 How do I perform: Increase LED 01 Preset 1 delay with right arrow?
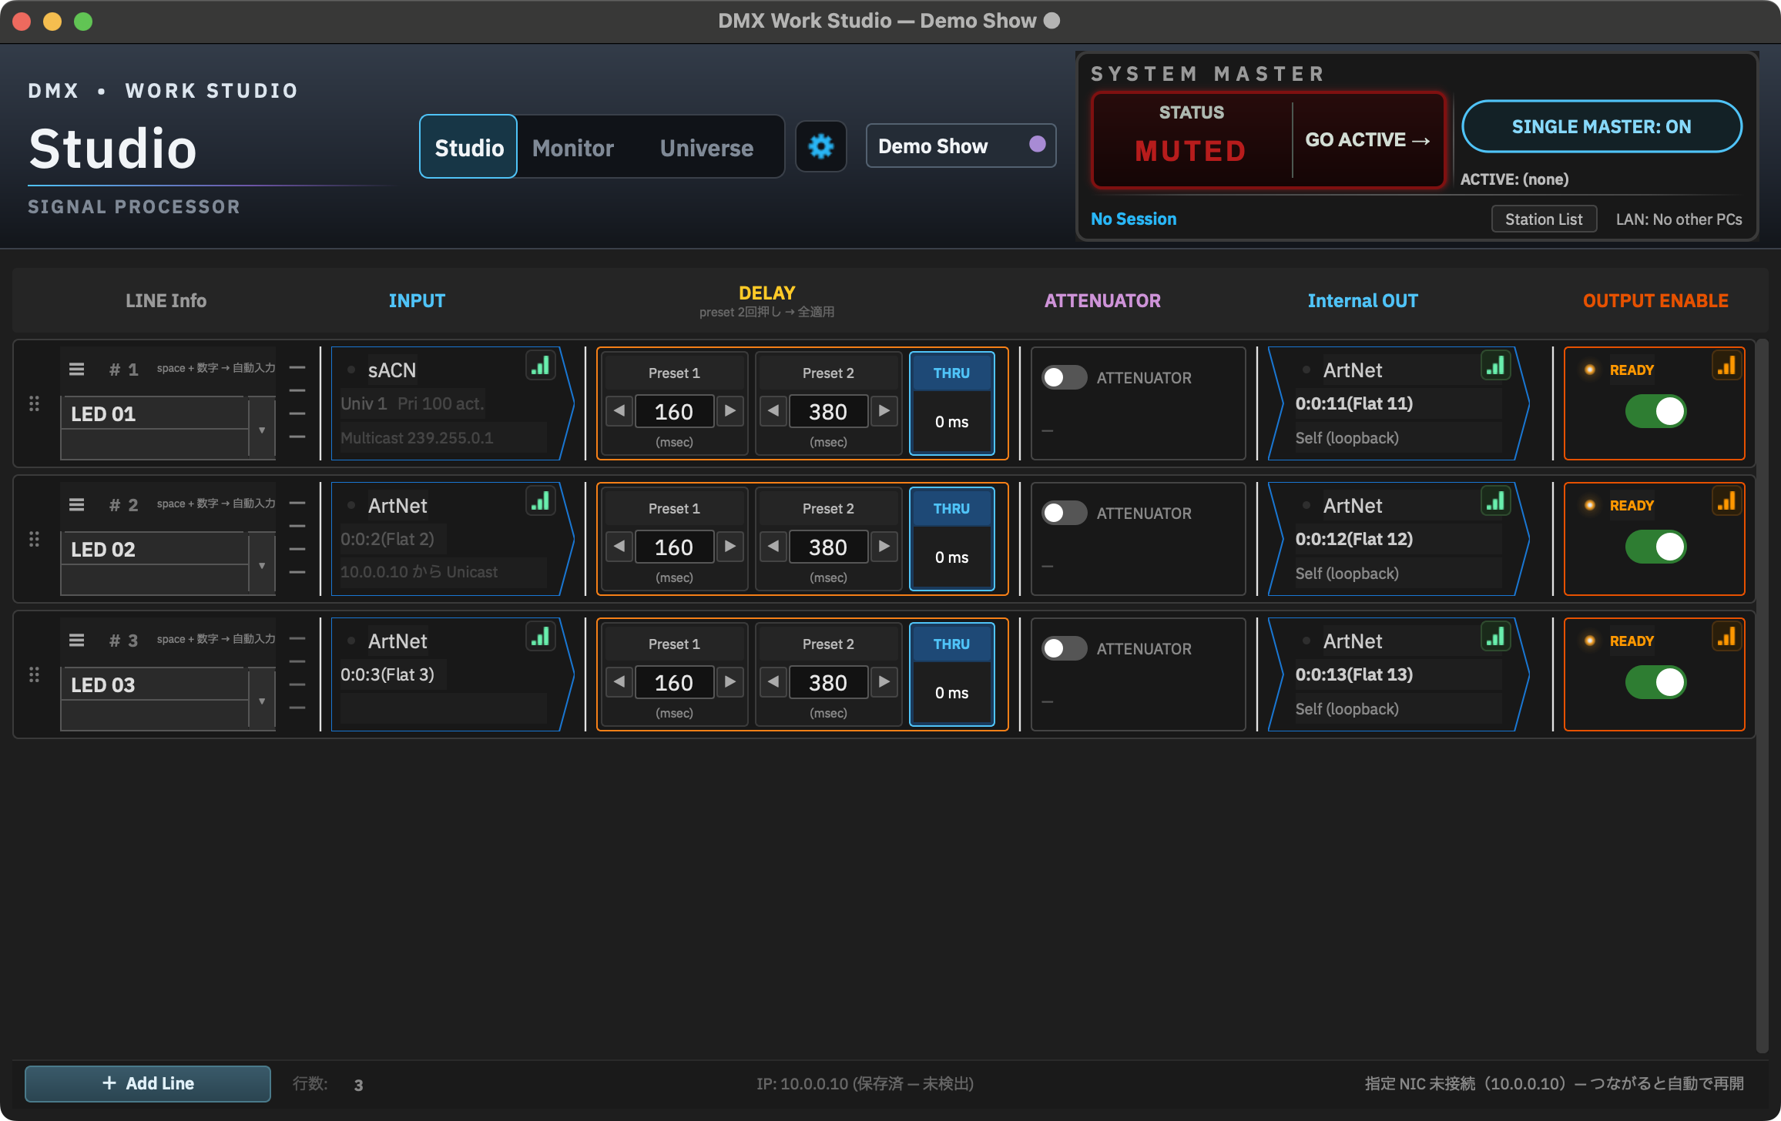tap(730, 411)
